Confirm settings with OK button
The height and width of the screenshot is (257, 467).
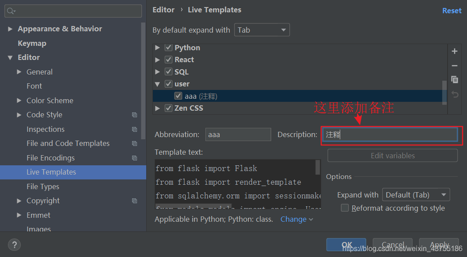click(346, 245)
